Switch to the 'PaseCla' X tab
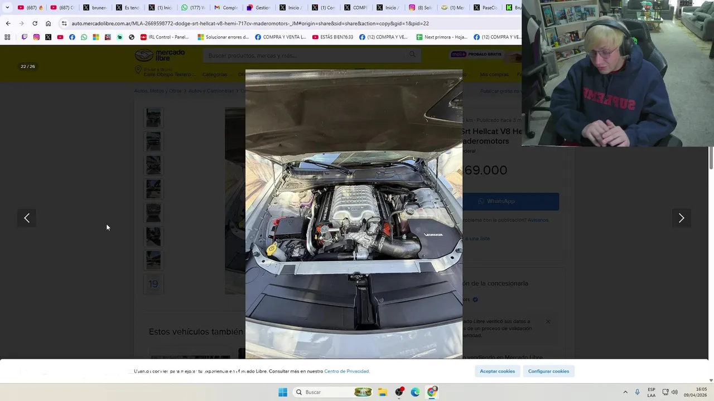 click(485, 8)
